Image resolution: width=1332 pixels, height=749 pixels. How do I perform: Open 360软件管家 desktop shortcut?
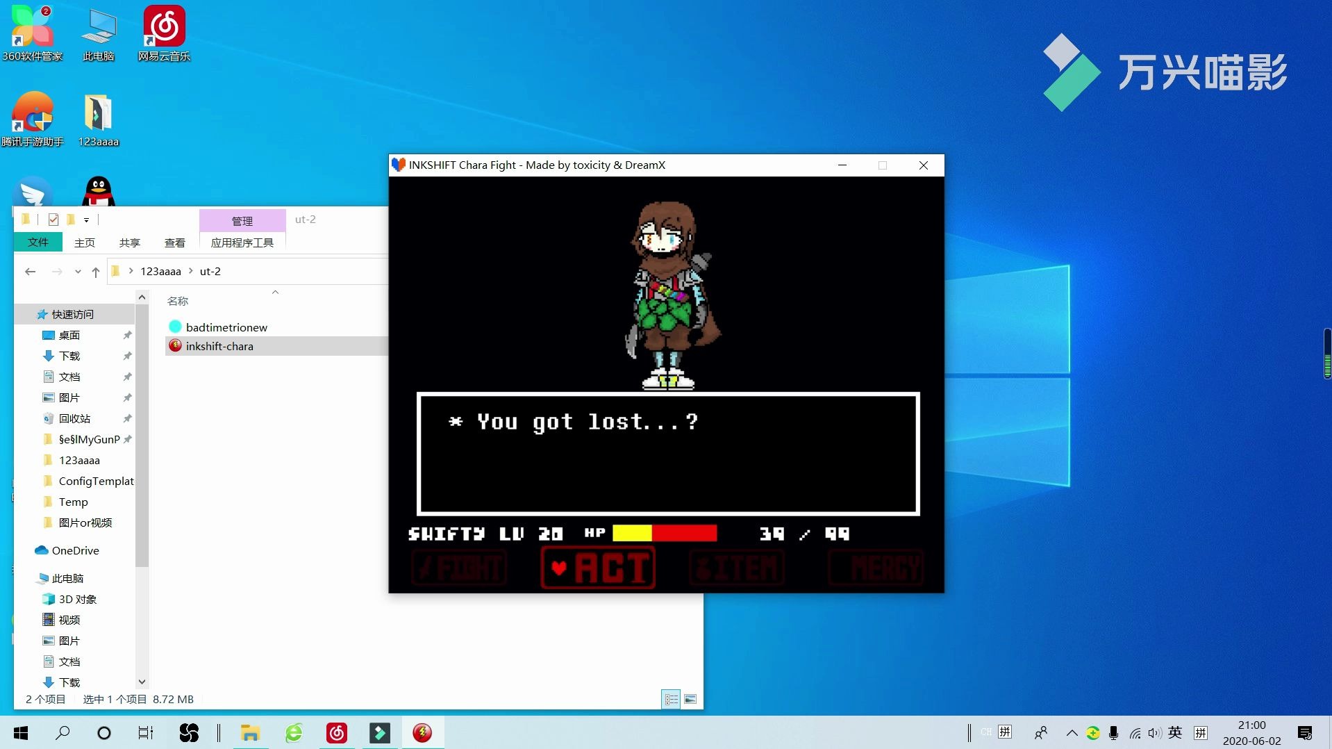coord(32,33)
